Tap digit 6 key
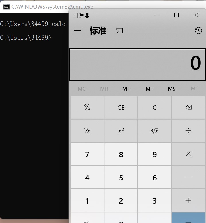Image resolution: width=206 pixels, height=223 pixels. pos(155,177)
